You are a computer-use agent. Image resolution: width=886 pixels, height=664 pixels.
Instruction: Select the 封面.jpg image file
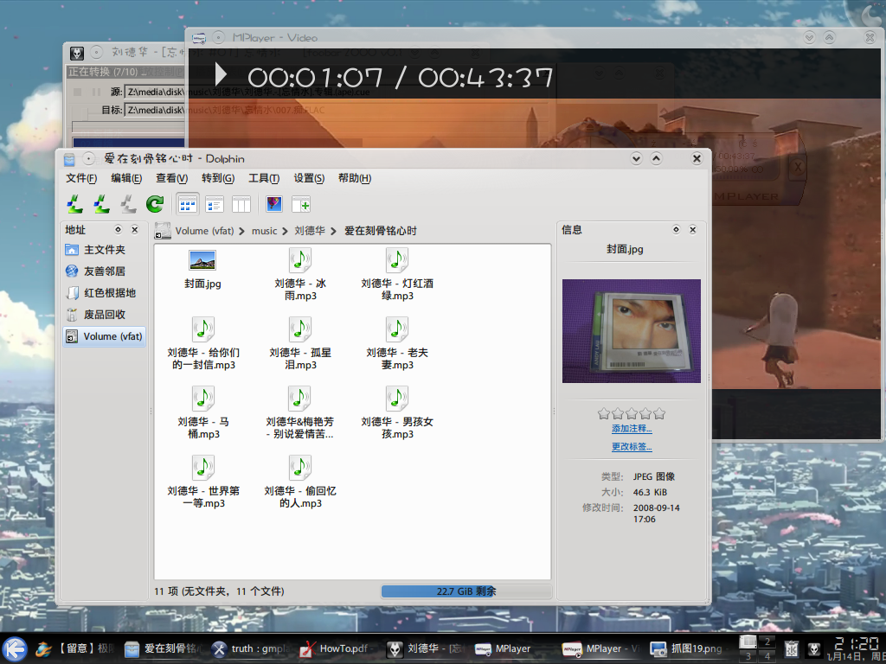tap(202, 270)
